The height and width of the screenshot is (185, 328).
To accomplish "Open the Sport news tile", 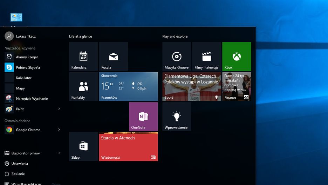I will tap(191, 86).
